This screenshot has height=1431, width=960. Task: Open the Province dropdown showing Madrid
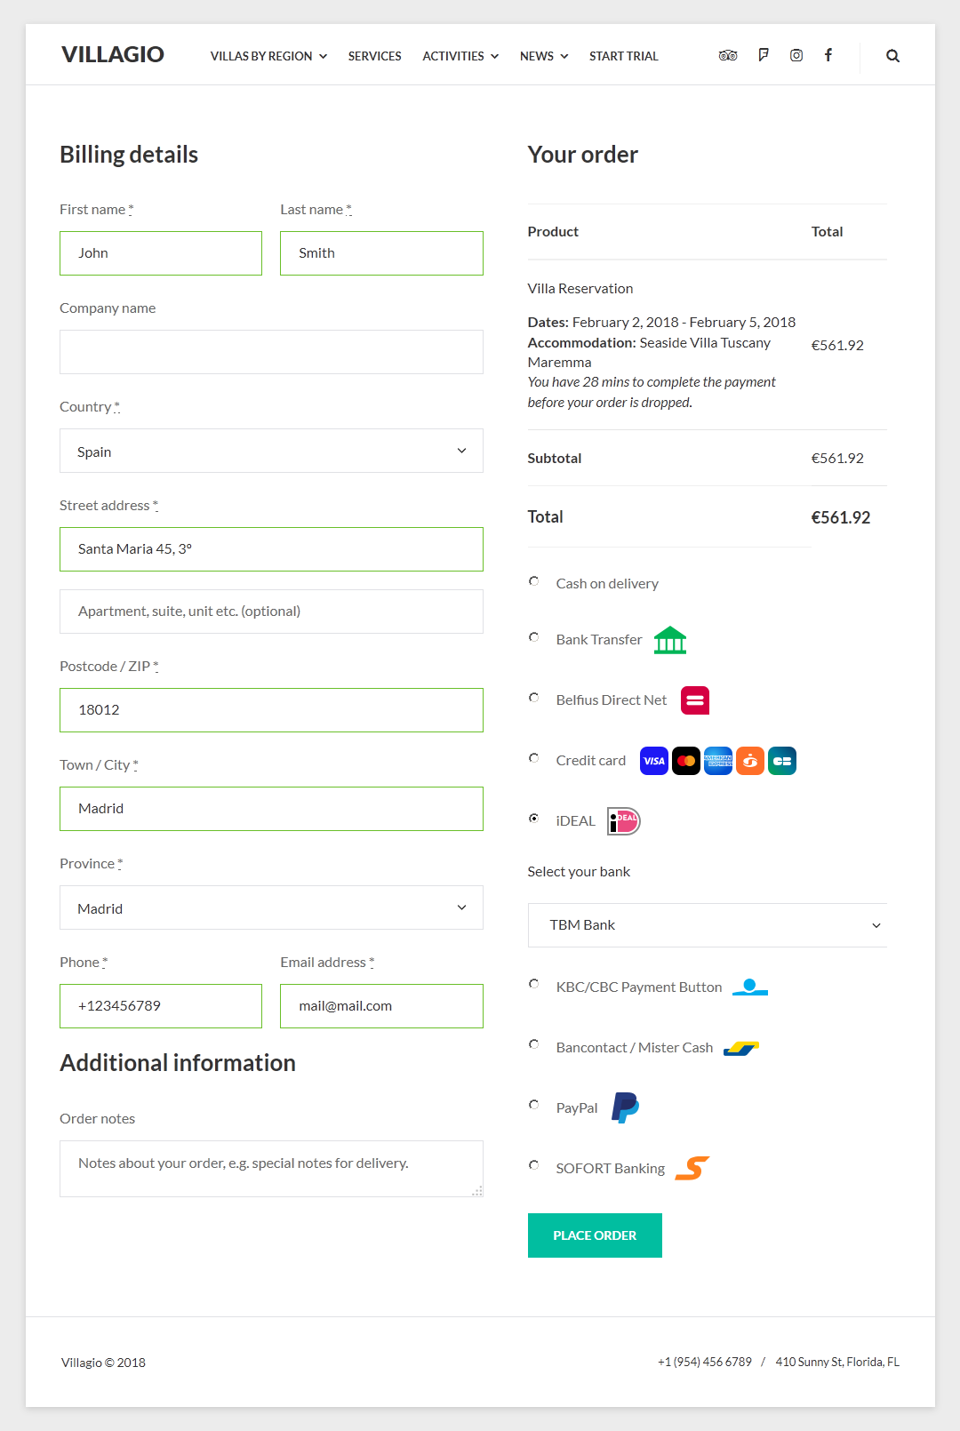tap(271, 907)
